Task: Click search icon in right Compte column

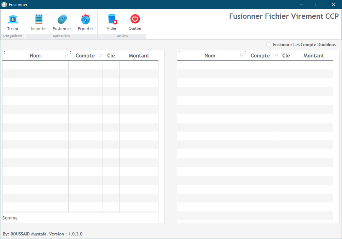Action: (276, 56)
